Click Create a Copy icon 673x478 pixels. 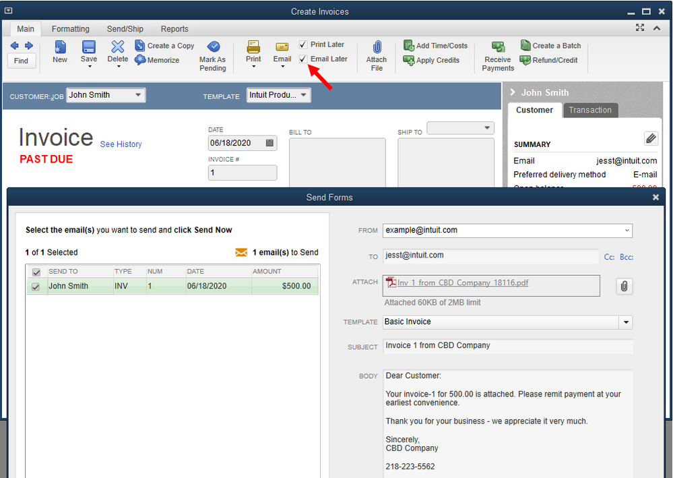click(140, 45)
